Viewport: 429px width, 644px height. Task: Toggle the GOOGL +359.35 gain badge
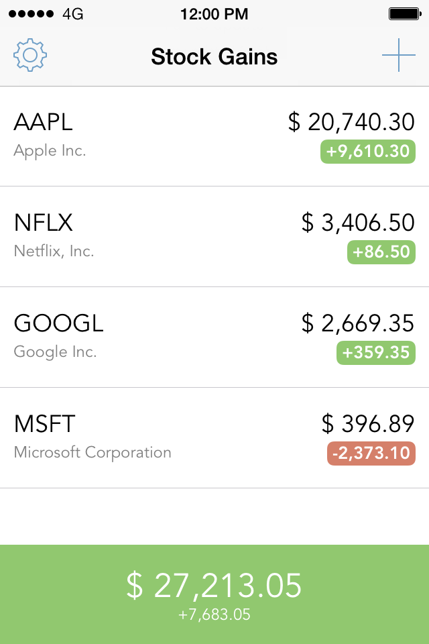376,353
